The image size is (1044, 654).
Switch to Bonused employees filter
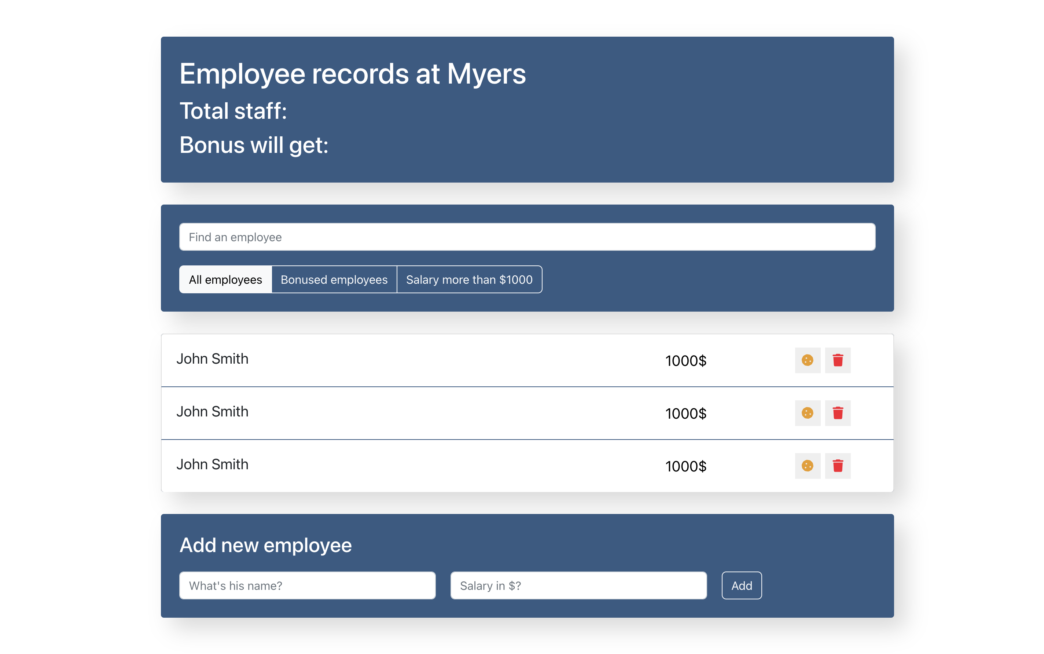[334, 279]
